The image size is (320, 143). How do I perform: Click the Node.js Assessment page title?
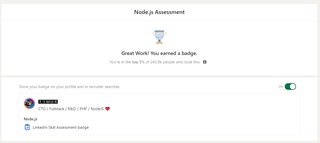pyautogui.click(x=159, y=12)
